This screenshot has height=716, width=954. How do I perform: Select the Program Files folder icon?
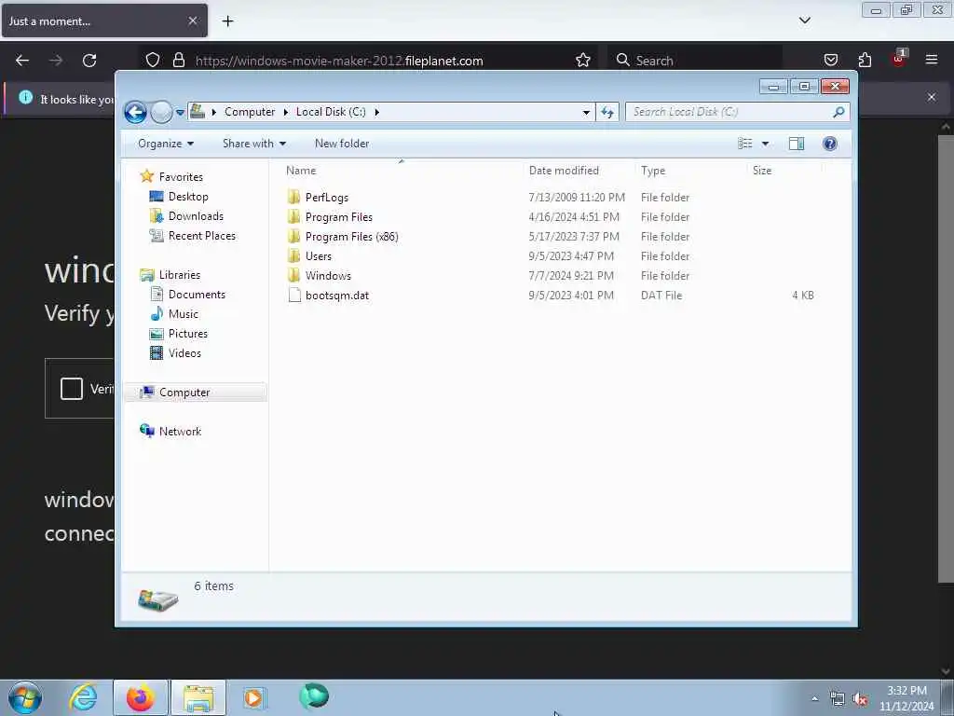(294, 216)
